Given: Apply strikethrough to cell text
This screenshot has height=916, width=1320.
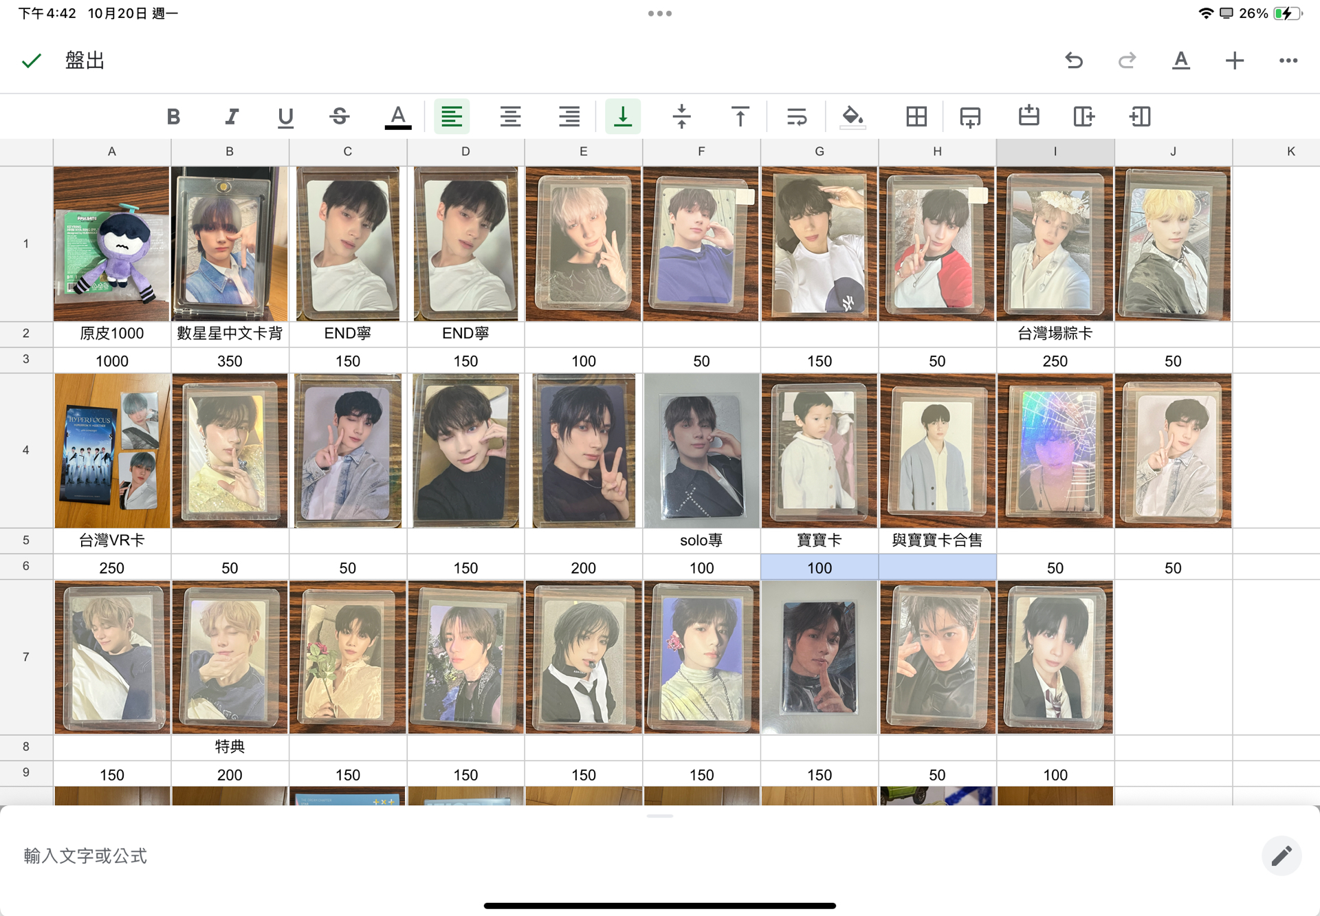Looking at the screenshot, I should coord(340,116).
